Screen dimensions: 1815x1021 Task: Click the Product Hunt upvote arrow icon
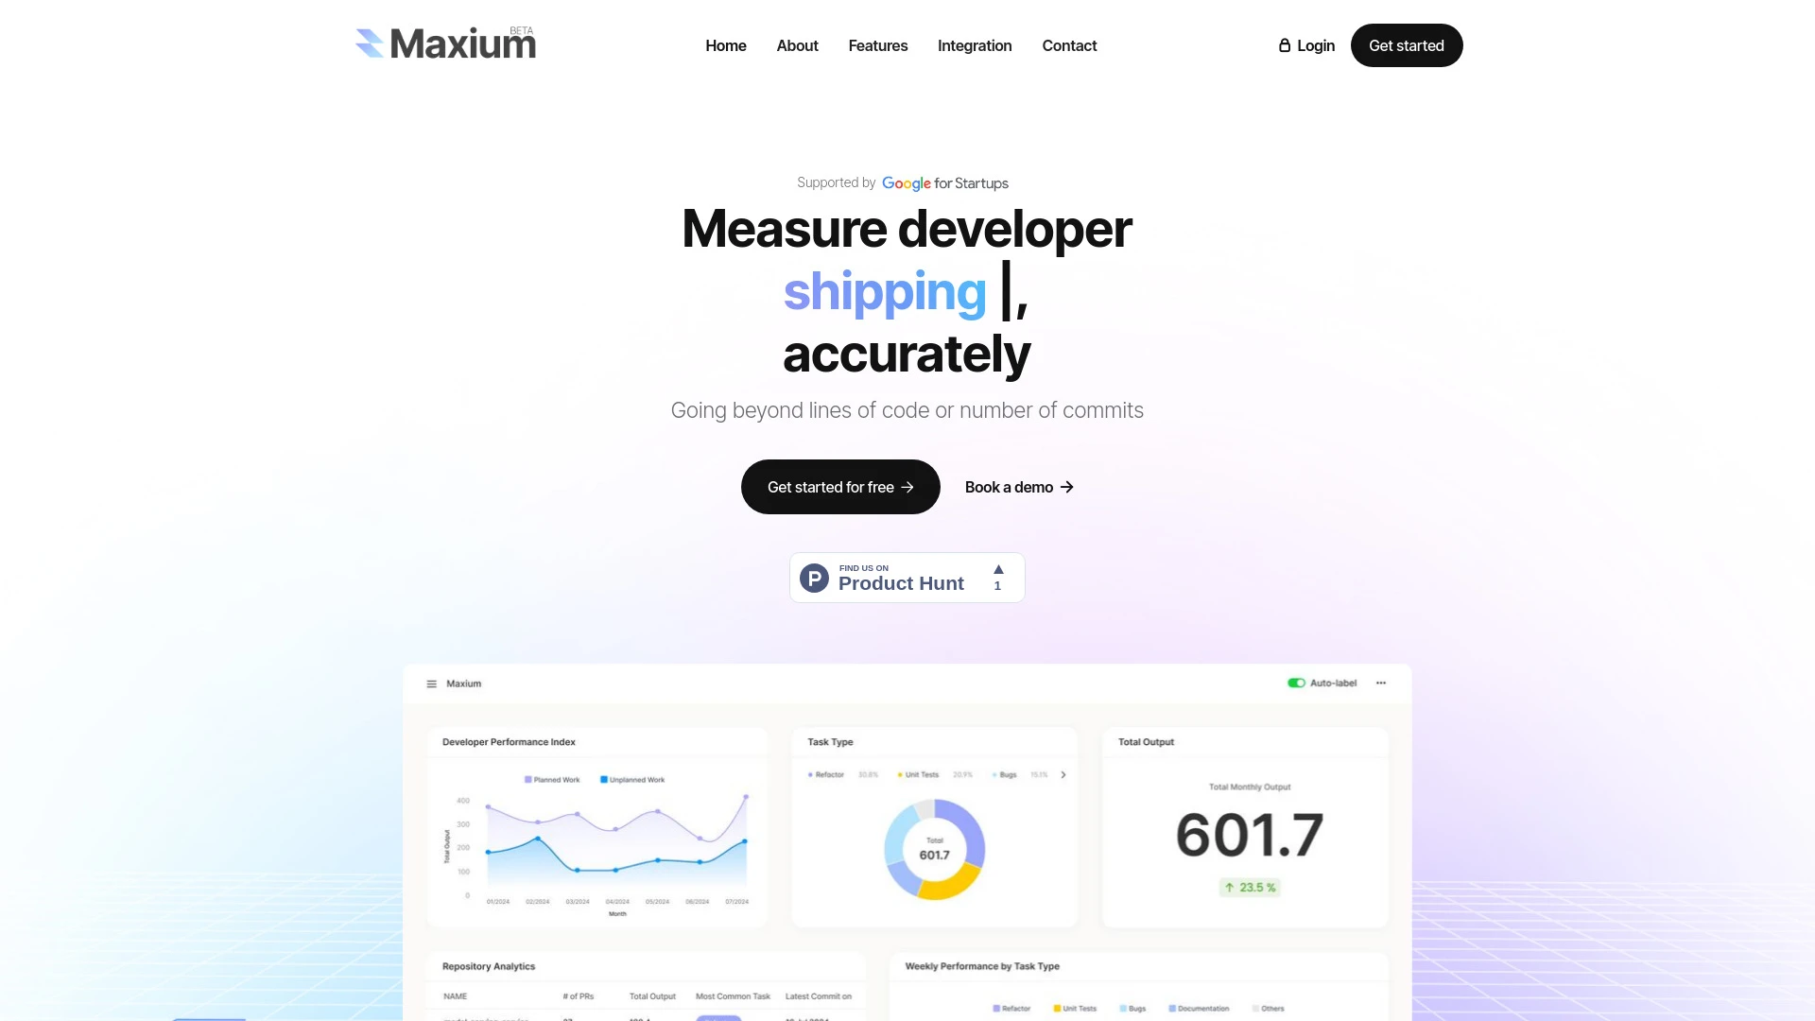[997, 570]
